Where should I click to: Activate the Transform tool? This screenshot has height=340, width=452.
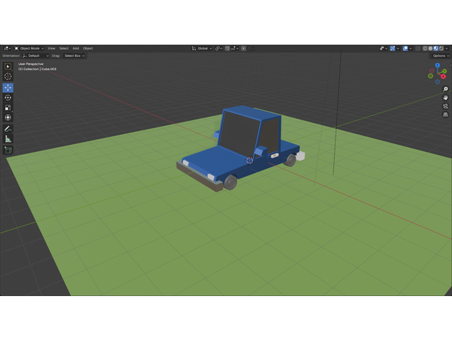[x=8, y=117]
